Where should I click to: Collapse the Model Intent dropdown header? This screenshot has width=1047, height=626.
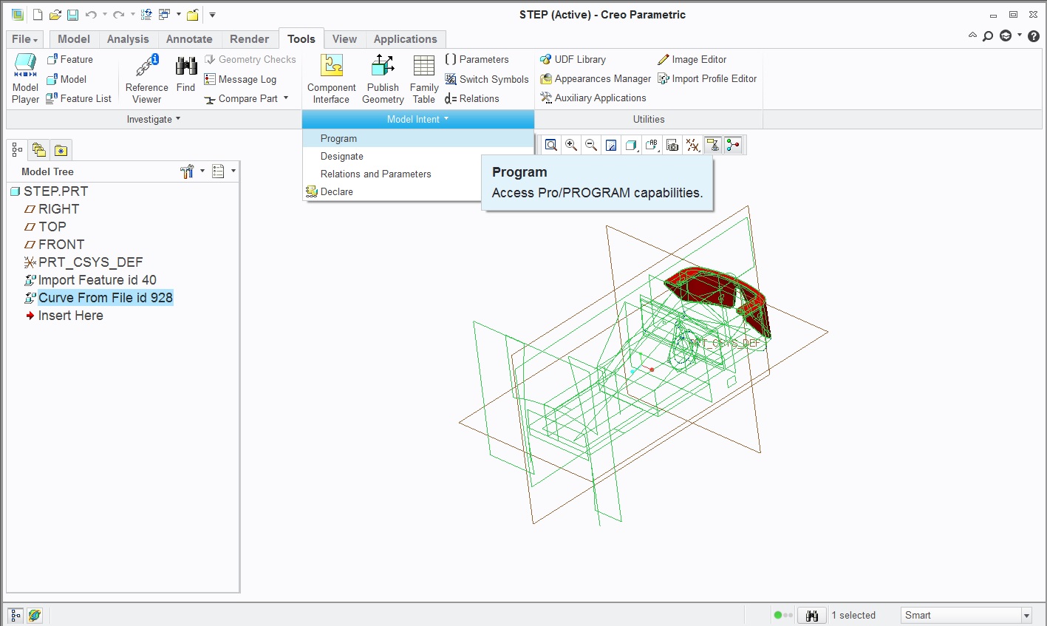point(418,119)
